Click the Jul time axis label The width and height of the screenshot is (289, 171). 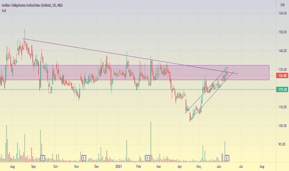[x=241, y=167]
